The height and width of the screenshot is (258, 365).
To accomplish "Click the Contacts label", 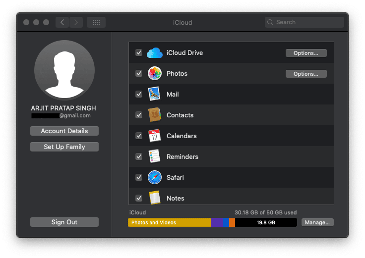I will [180, 115].
